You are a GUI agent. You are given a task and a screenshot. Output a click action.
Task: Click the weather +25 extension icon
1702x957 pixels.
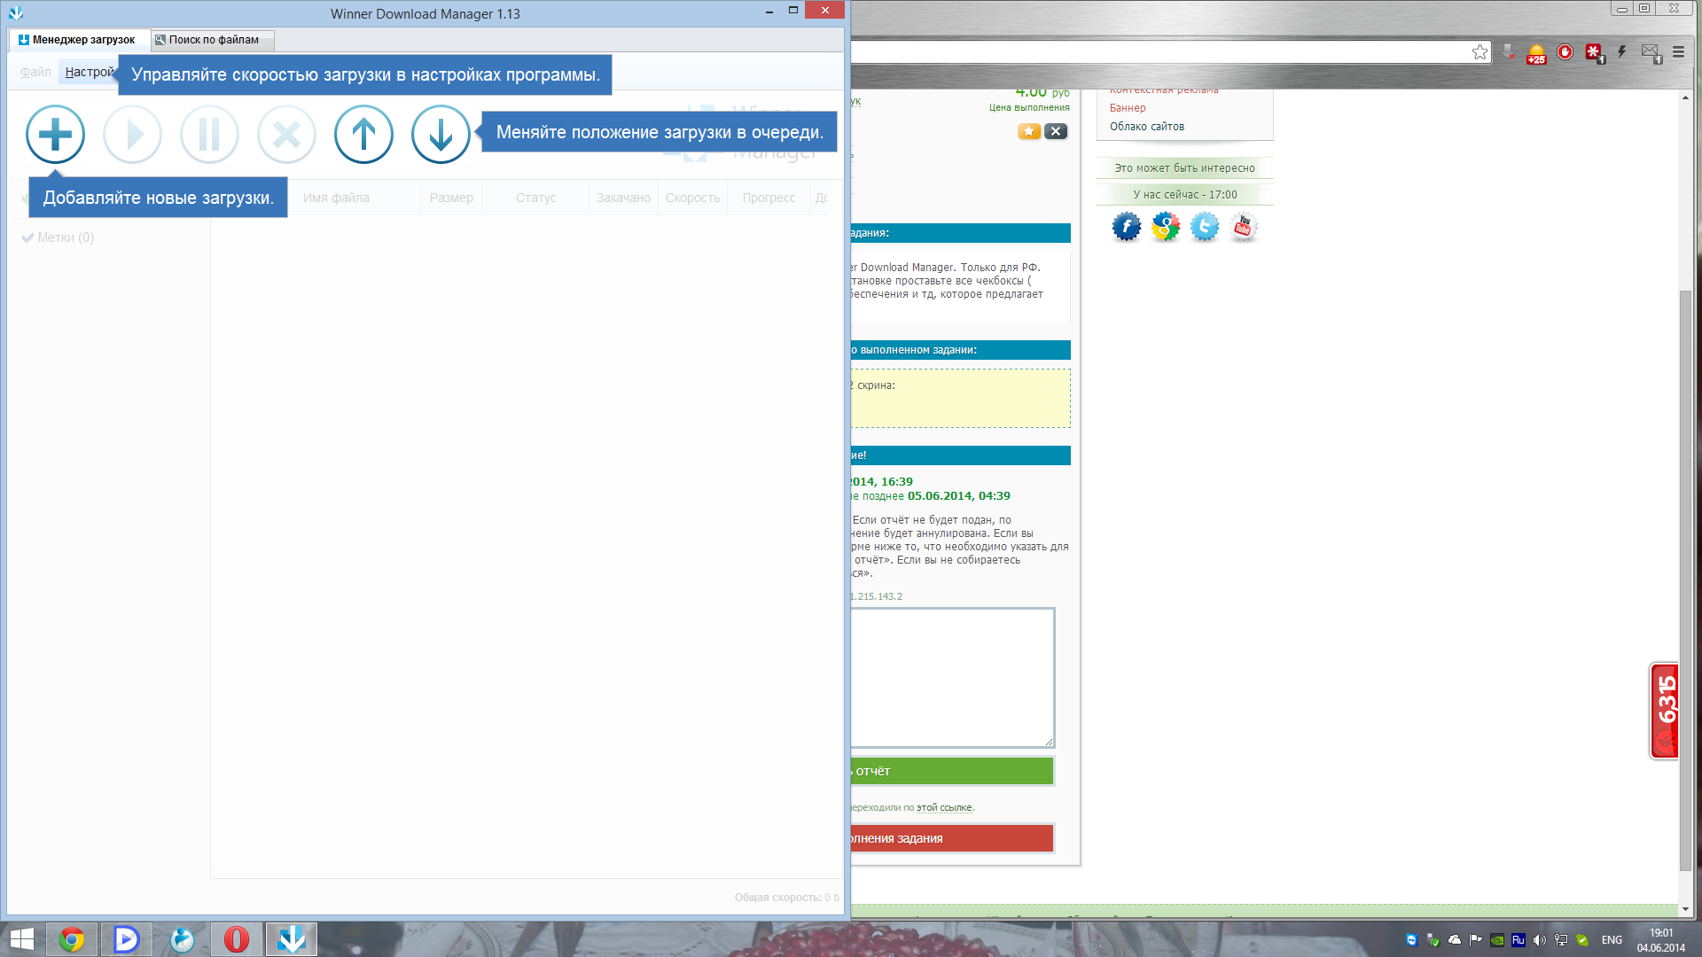click(1536, 54)
